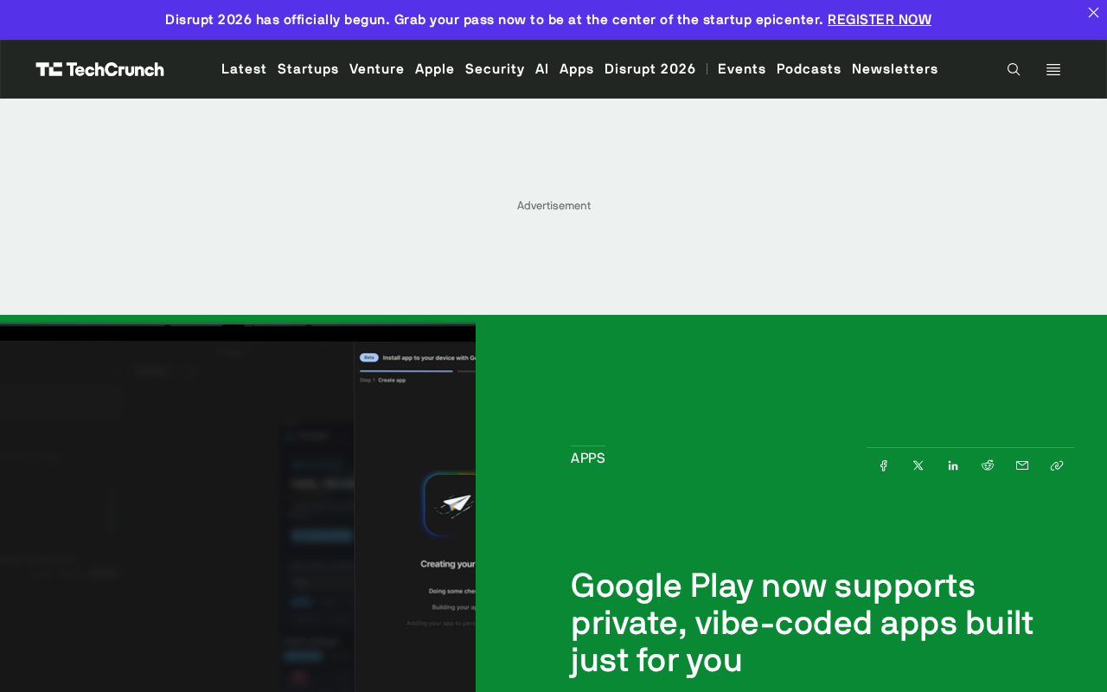Share article on Reddit
The height and width of the screenshot is (692, 1107).
click(x=988, y=465)
